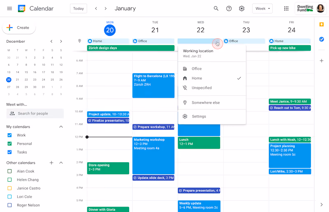Open Zürich design days event
The image size is (329, 212).
(x=131, y=48)
